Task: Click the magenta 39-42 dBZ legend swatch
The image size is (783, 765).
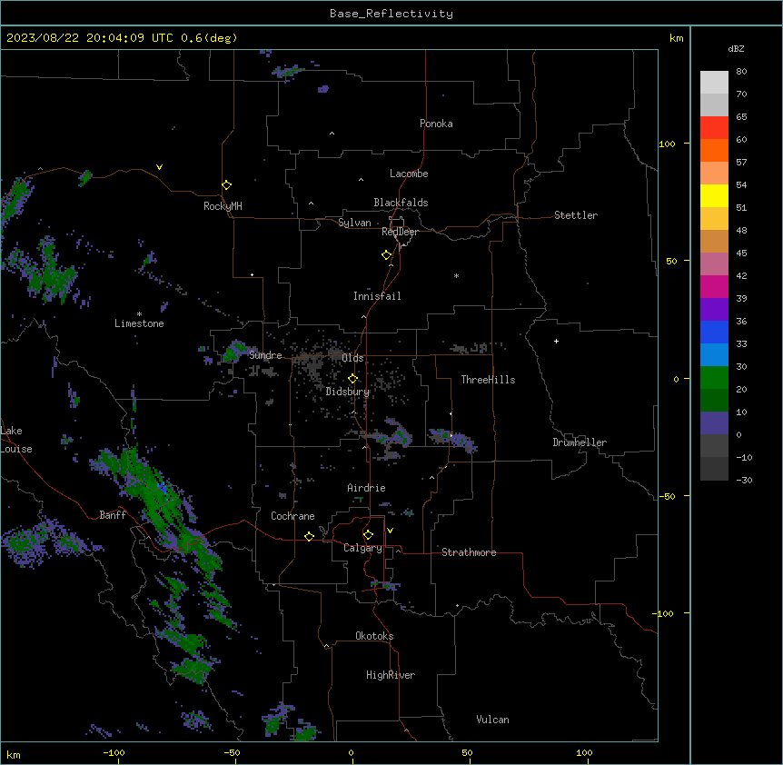Action: point(714,286)
